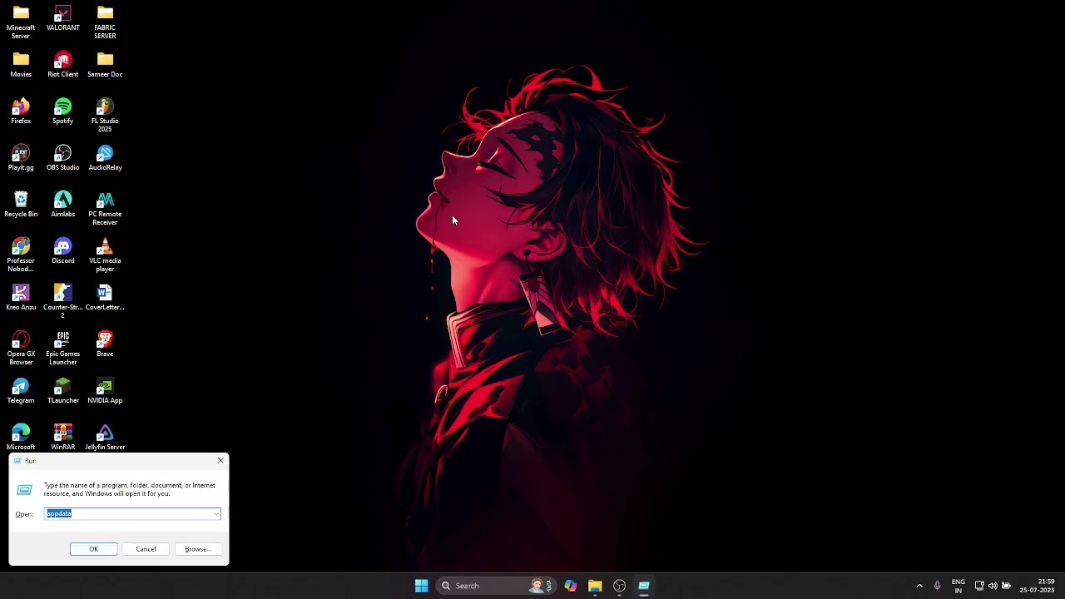Click the microphone tray icon
The height and width of the screenshot is (599, 1065).
coord(937,586)
